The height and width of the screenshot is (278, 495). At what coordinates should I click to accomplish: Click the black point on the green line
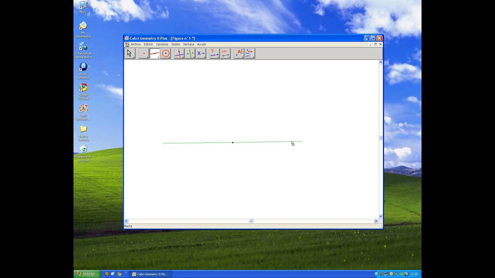(232, 142)
